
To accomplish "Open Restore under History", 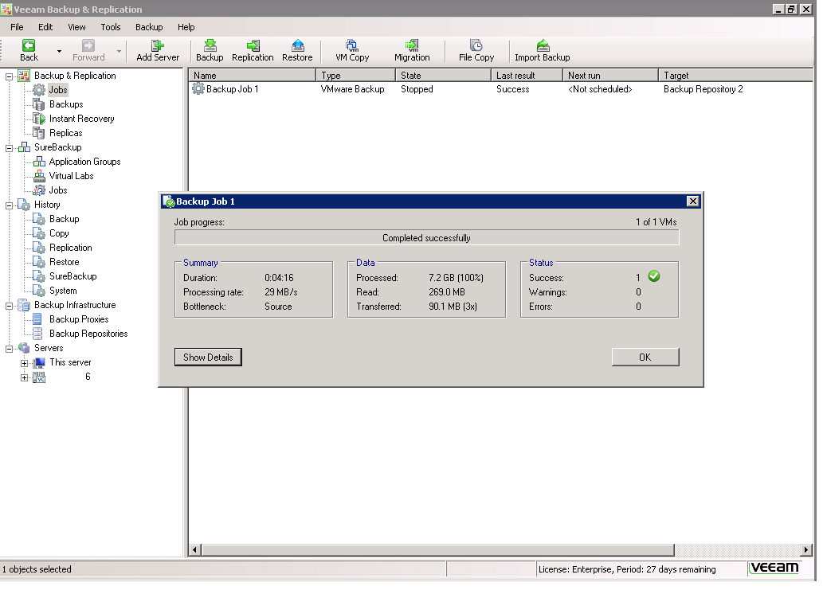I will [x=64, y=262].
